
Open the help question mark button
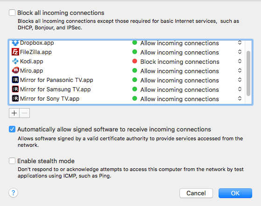pyautogui.click(x=13, y=193)
